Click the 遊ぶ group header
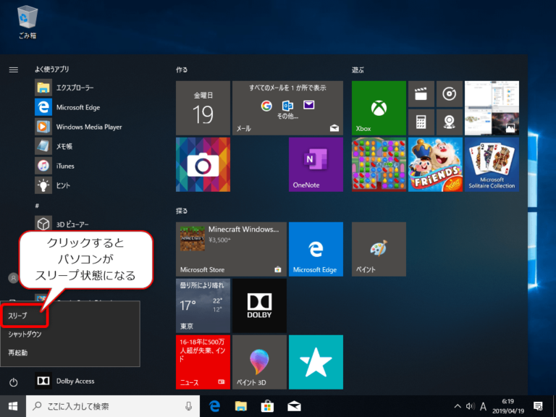The height and width of the screenshot is (417, 556). tap(358, 69)
